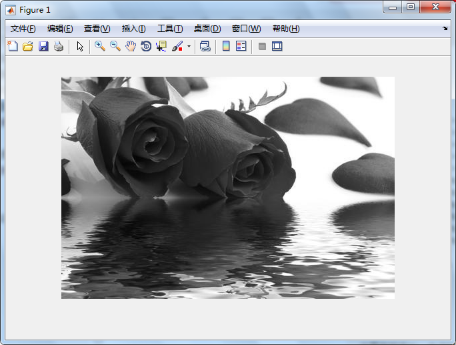Open a file with the folder icon
Screen dimensions: 456x345
tap(28, 46)
